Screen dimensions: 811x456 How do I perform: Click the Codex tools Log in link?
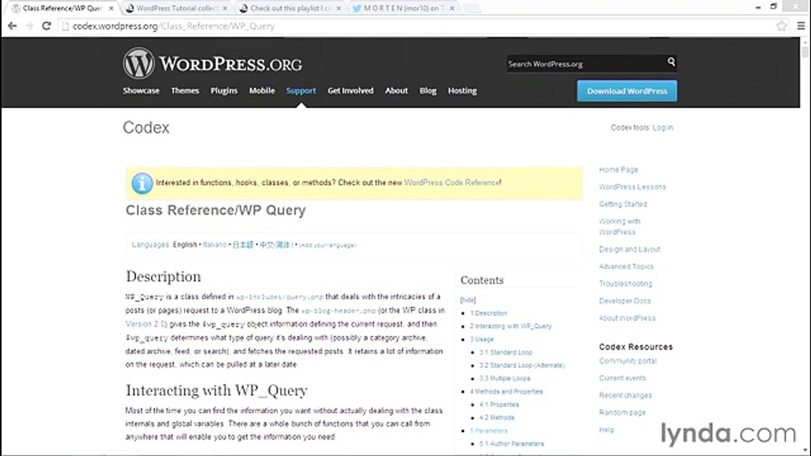coord(663,128)
